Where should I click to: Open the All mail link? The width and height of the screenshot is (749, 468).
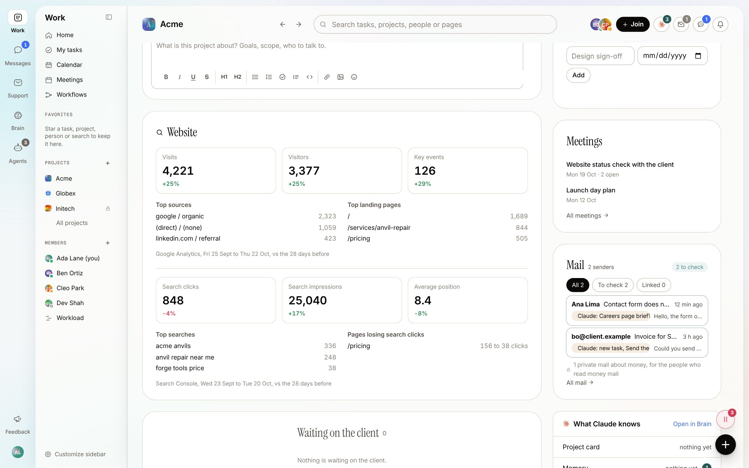pos(580,383)
